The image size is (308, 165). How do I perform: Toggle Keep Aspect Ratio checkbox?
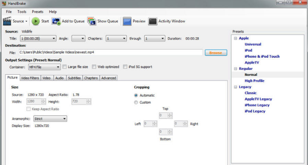point(28,109)
